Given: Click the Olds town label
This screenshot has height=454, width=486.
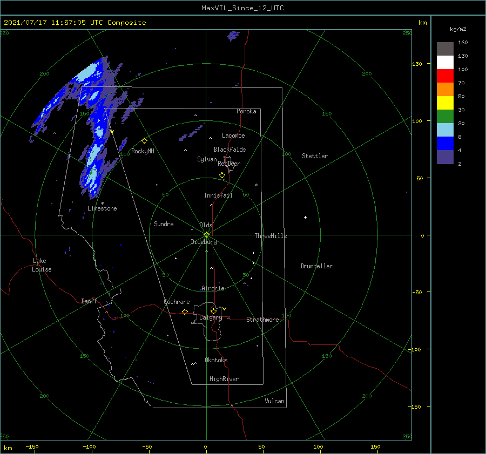Looking at the screenshot, I should [206, 225].
